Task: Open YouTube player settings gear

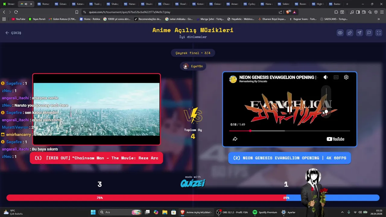Action: [346, 77]
